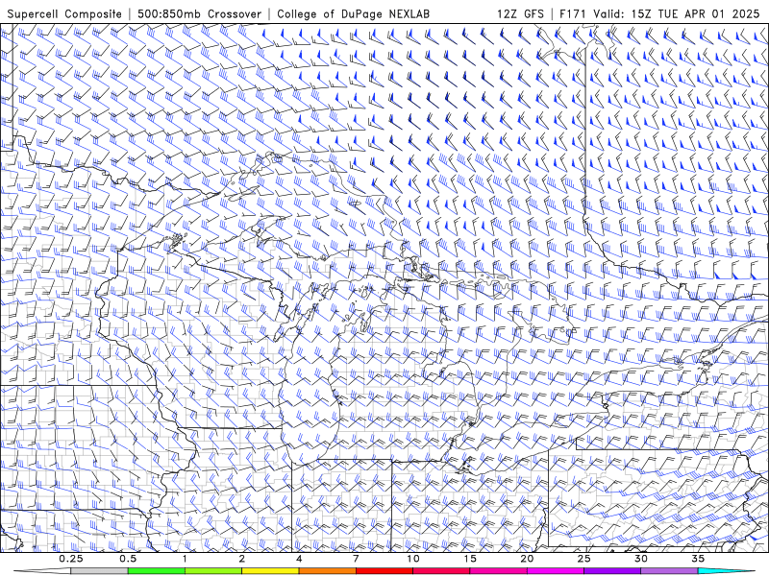The height and width of the screenshot is (576, 769).
Task: Click the legend value 7
Action: 356,559
